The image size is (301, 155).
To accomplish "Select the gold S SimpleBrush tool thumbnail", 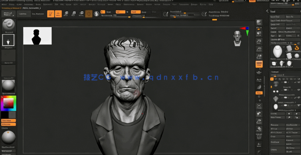I will coord(297,48).
